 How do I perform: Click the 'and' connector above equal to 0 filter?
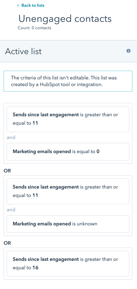point(11,138)
